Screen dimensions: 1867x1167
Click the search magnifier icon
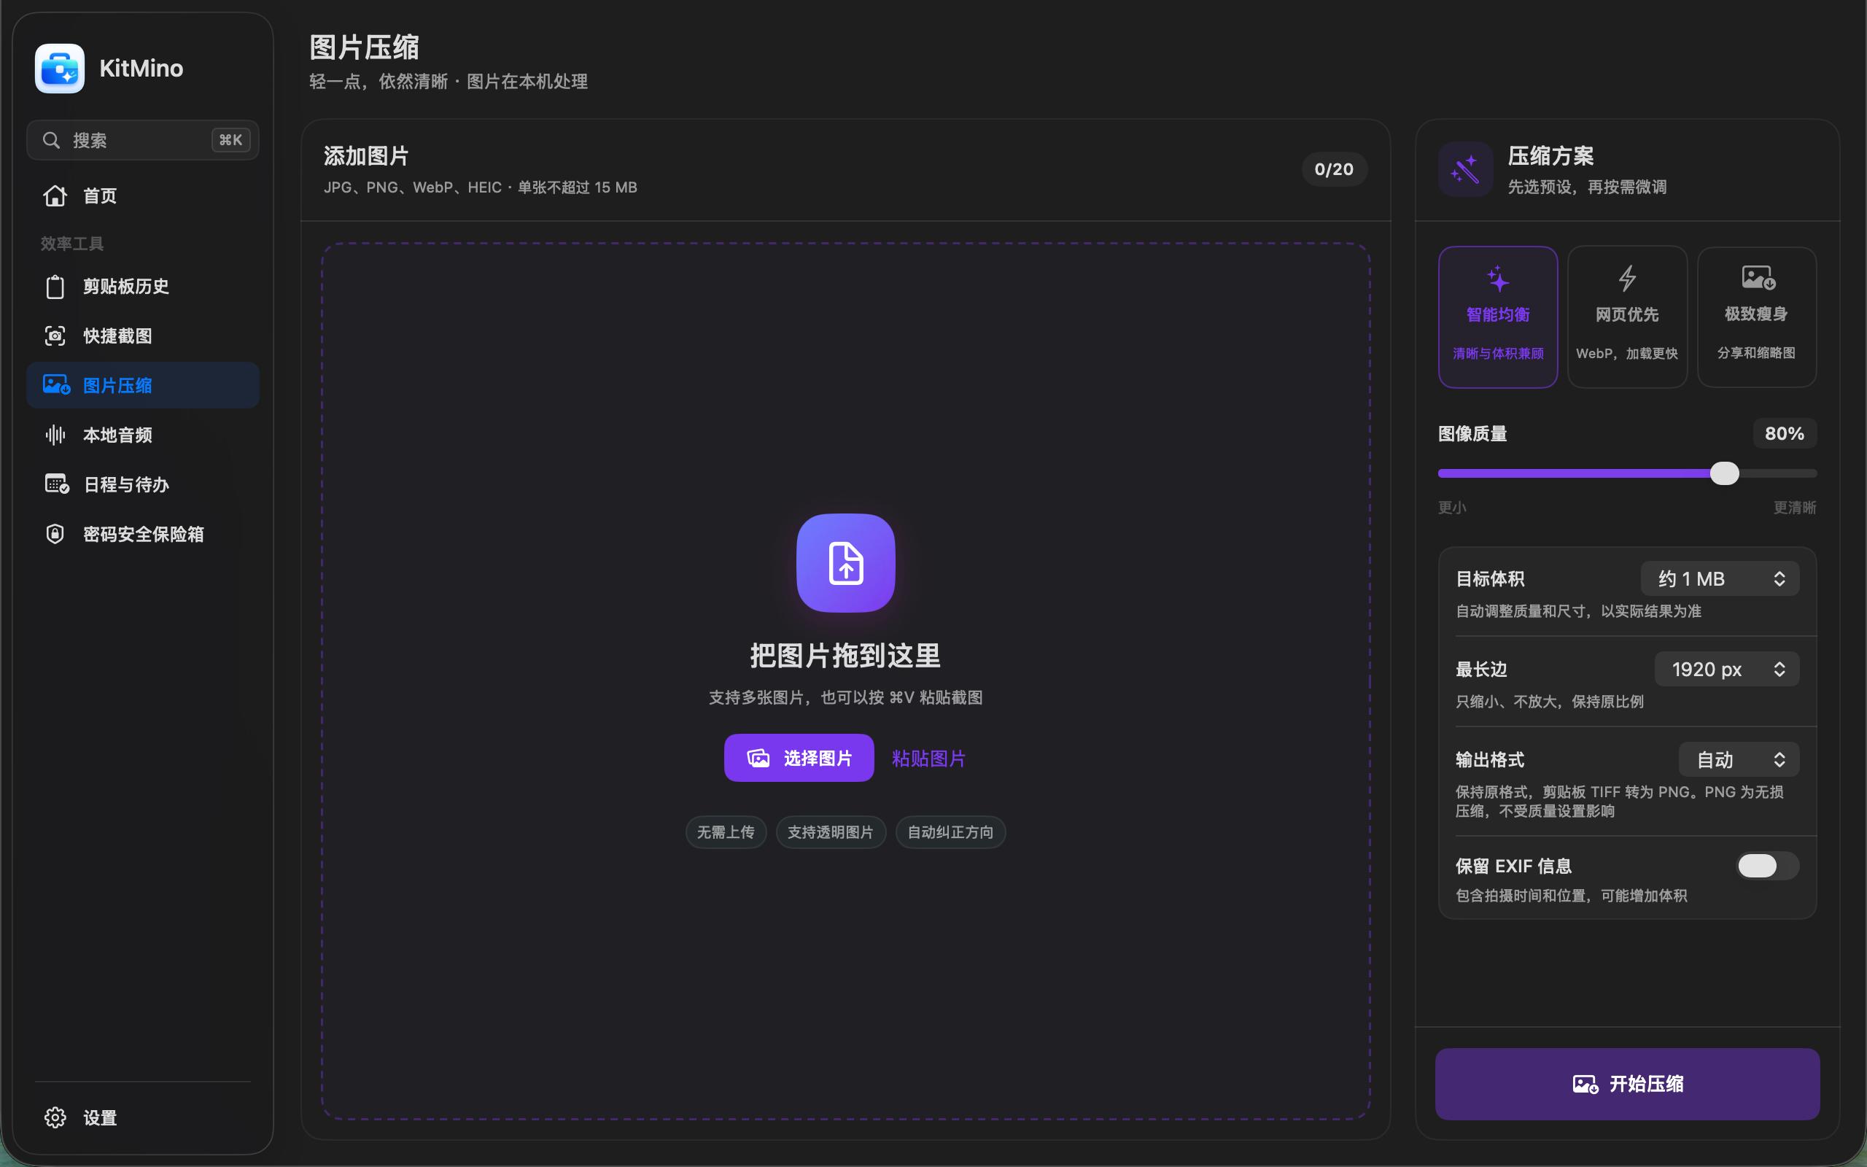point(51,140)
